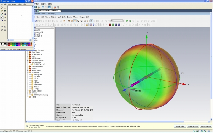Toggle the highlighted pointer mode button in toolbar
The width and height of the screenshot is (213, 133).
point(92,21)
